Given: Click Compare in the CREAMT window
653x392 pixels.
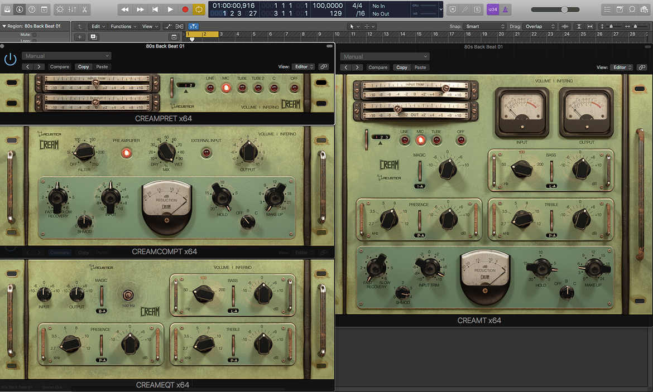Looking at the screenshot, I should point(378,67).
